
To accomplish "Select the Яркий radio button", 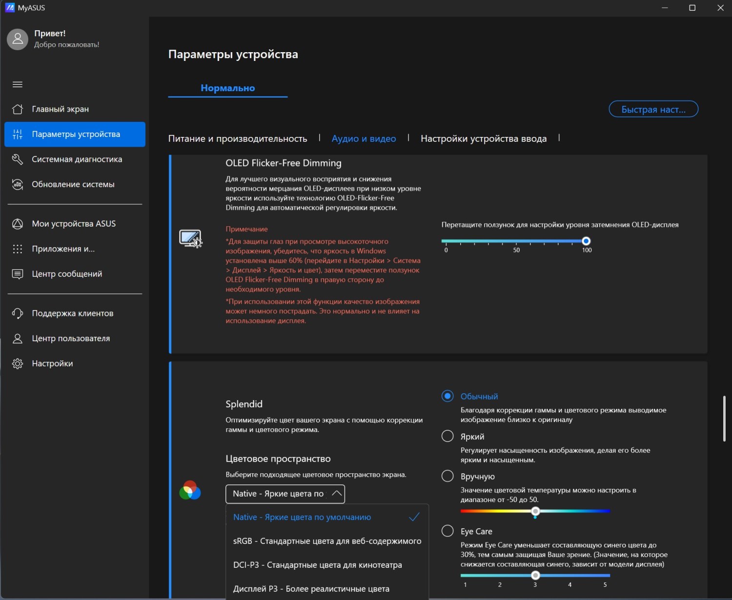I will coord(447,436).
